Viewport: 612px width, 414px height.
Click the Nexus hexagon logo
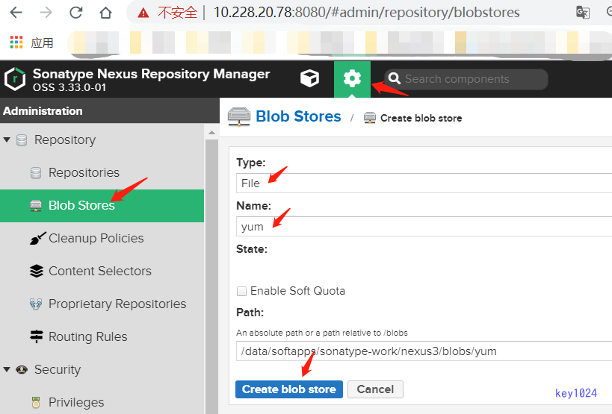tap(15, 79)
